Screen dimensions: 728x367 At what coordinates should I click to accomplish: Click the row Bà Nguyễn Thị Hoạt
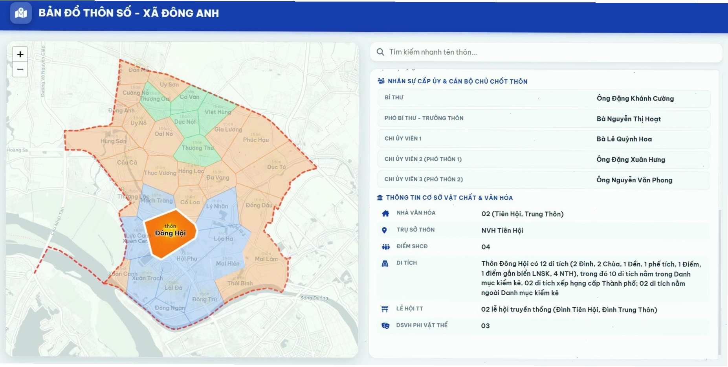click(544, 119)
